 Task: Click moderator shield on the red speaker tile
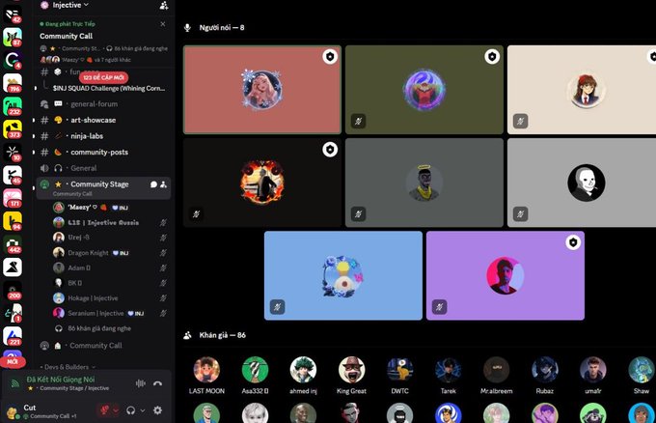(330, 57)
